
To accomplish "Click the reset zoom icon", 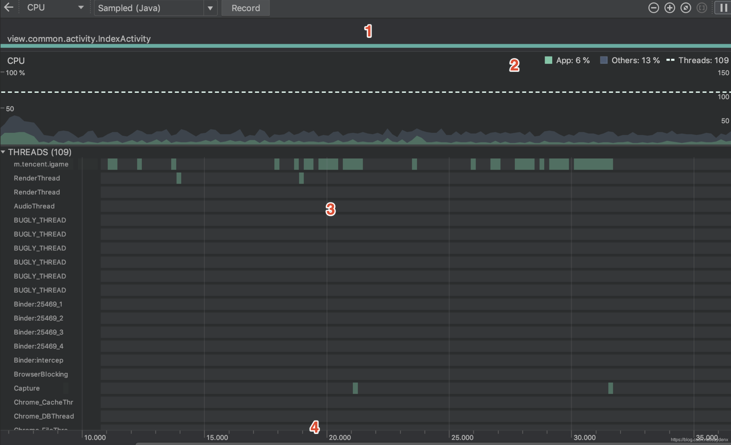I will 685,8.
